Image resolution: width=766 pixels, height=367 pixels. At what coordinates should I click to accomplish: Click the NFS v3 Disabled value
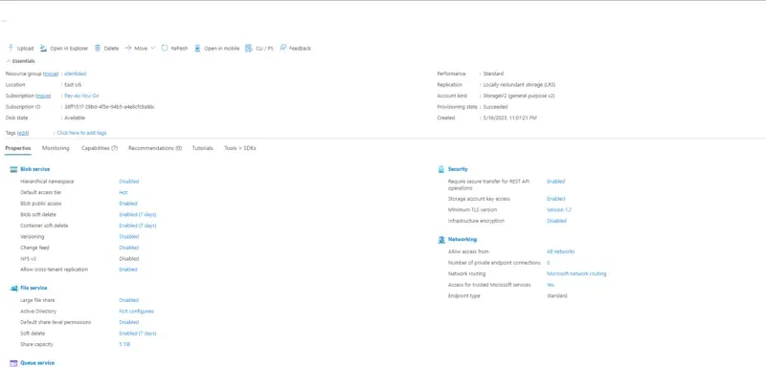(129, 259)
